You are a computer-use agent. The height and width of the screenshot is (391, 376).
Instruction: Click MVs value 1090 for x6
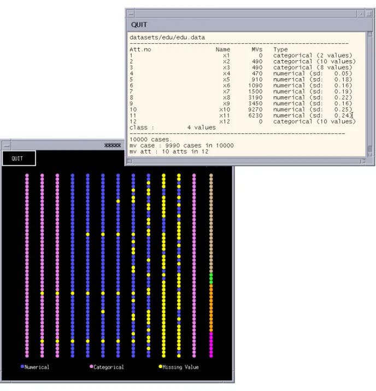[255, 85]
